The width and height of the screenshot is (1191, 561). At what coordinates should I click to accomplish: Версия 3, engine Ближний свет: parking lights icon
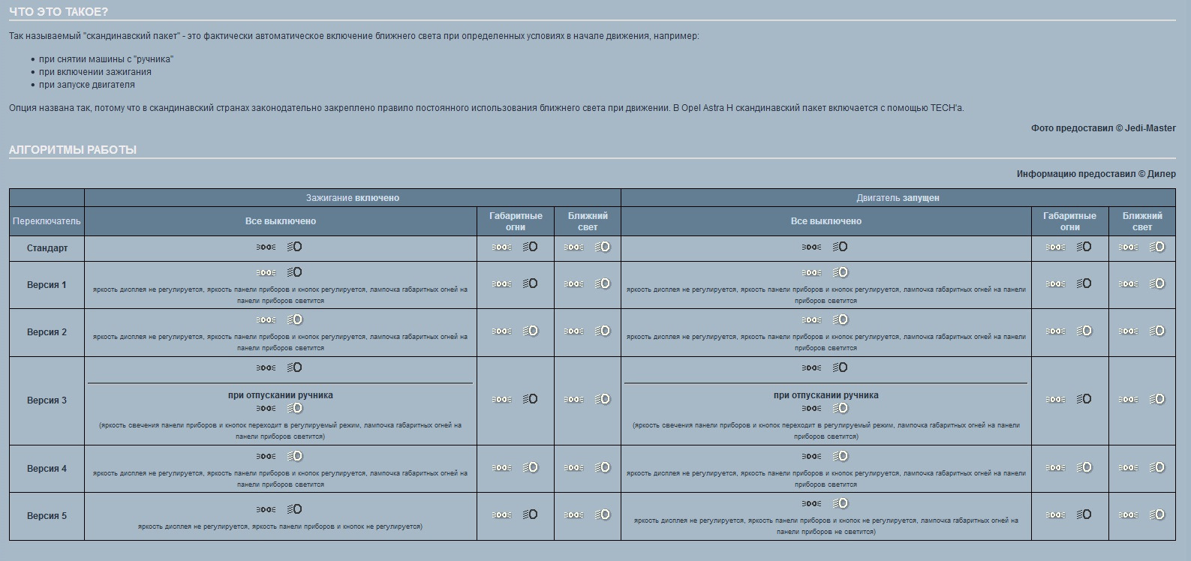(1129, 399)
